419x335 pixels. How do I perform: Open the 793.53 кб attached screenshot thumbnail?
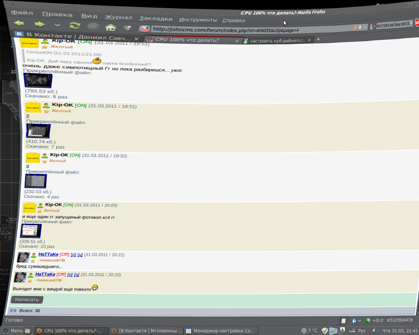[38, 80]
